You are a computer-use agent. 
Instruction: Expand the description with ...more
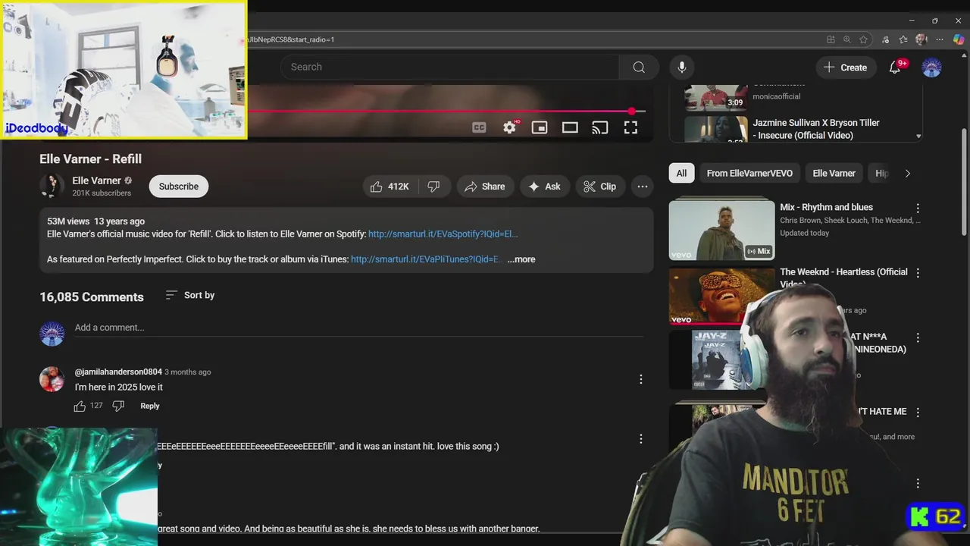click(521, 259)
